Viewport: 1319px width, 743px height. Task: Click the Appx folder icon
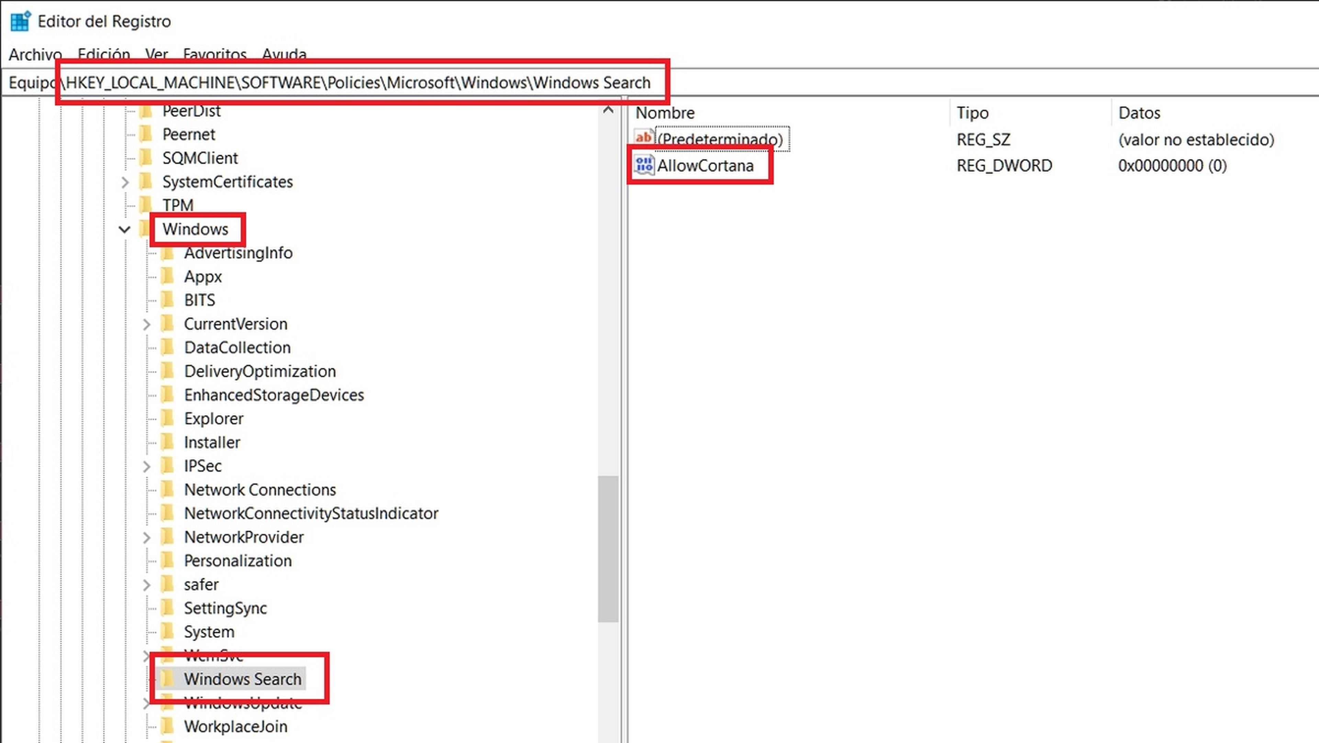click(x=167, y=277)
